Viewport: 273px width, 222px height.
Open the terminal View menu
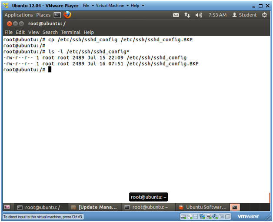[34, 32]
